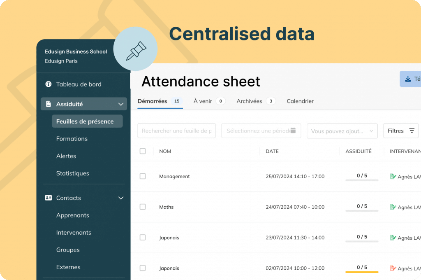Click the Contacts card icon
421x280 pixels.
click(49, 198)
